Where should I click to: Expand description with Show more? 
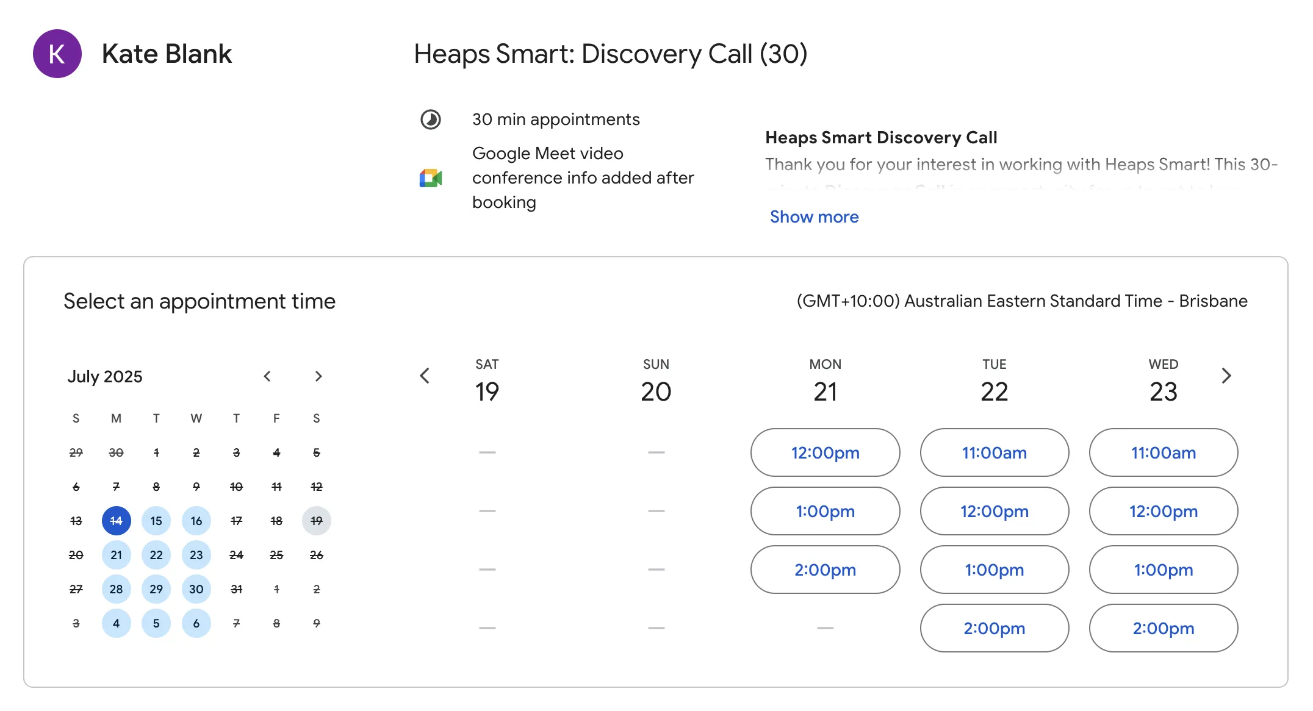tap(814, 216)
